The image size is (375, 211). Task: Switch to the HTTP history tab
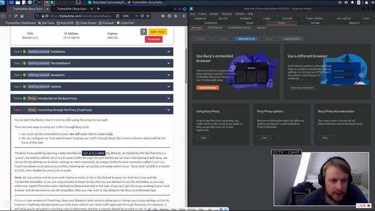coord(215,28)
